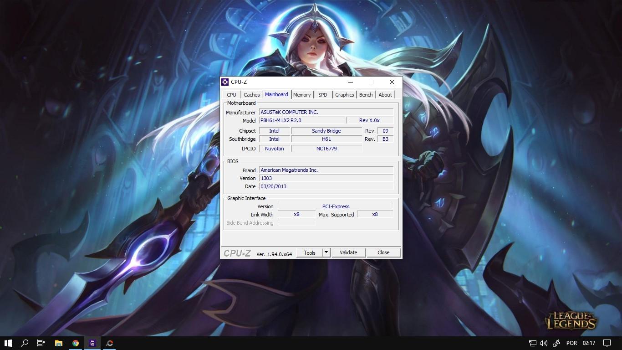Click the Manufacturer label

241,113
